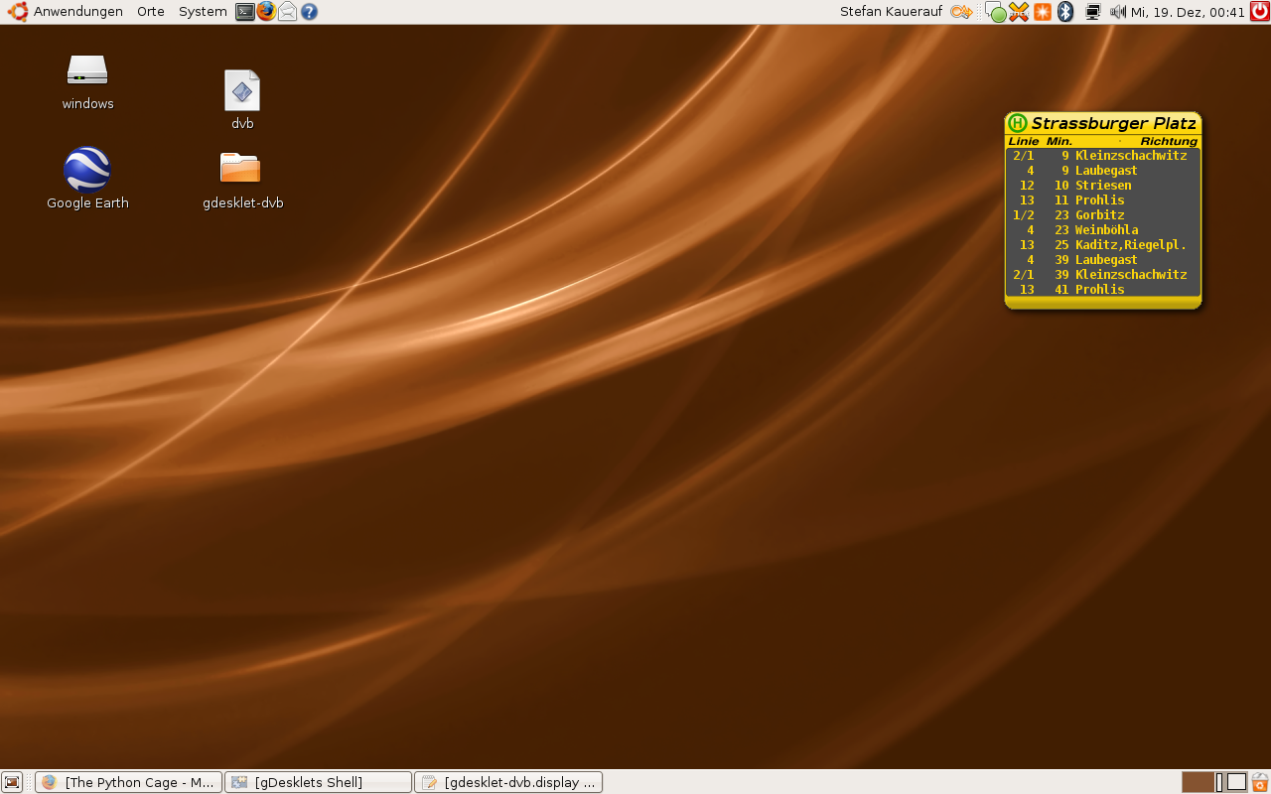This screenshot has height=794, width=1271.
Task: Switch to the first brown workspace
Action: coord(1199,782)
